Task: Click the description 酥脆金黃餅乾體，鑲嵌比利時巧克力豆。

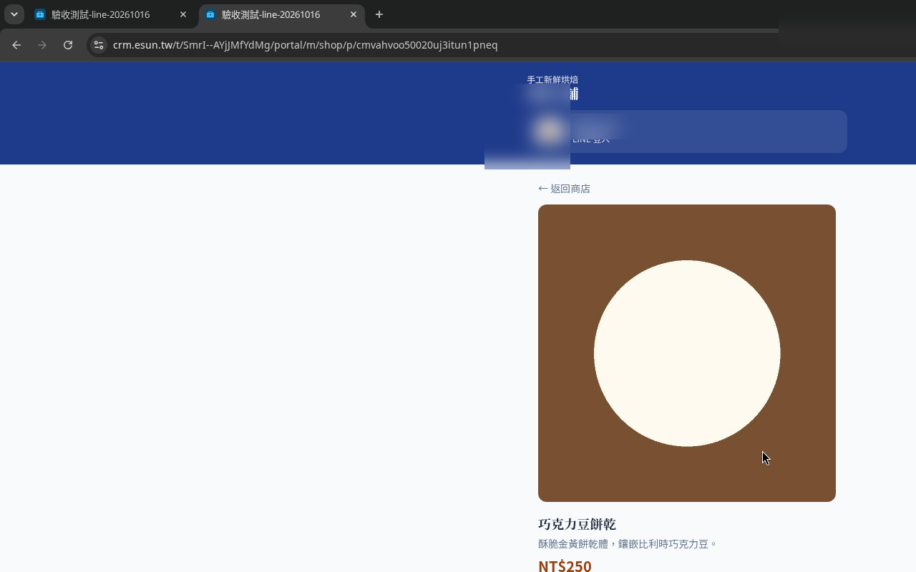Action: click(x=628, y=544)
